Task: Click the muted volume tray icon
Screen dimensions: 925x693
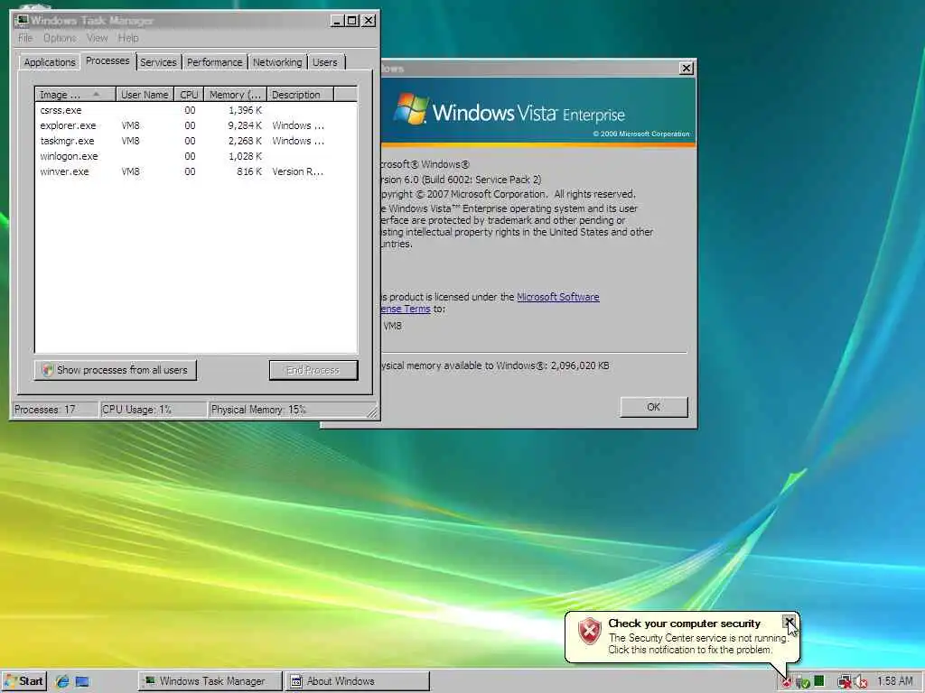Action: (x=860, y=682)
